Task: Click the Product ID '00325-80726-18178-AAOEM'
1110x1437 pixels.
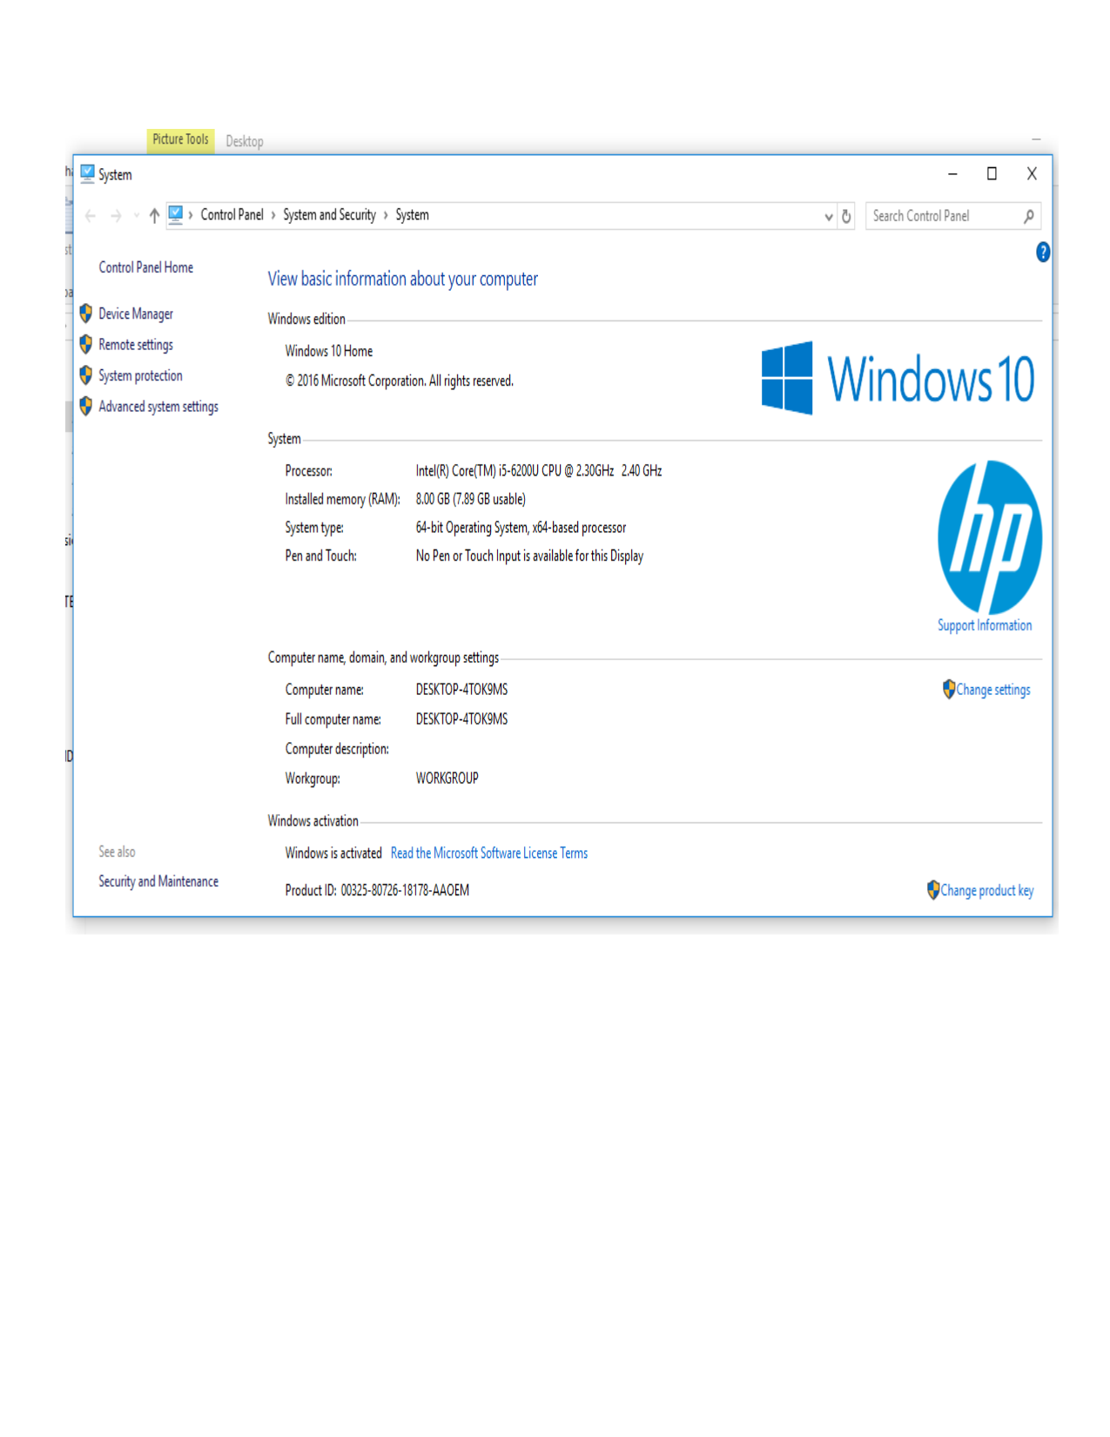Action: pos(405,890)
